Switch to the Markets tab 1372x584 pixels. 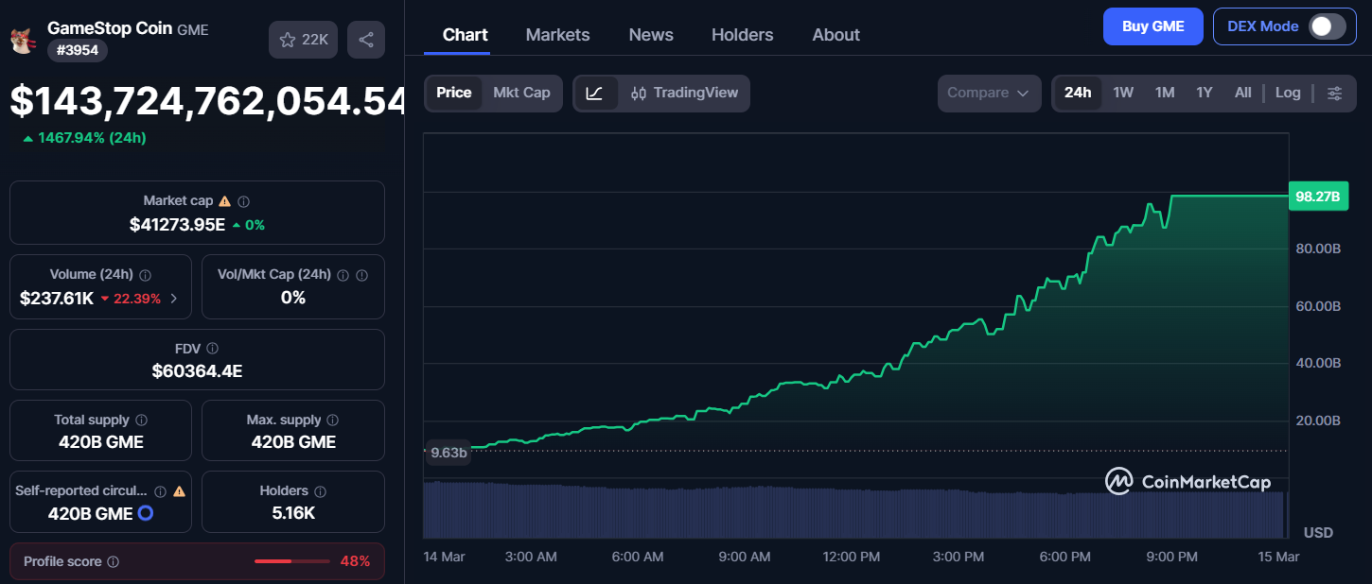coord(557,35)
